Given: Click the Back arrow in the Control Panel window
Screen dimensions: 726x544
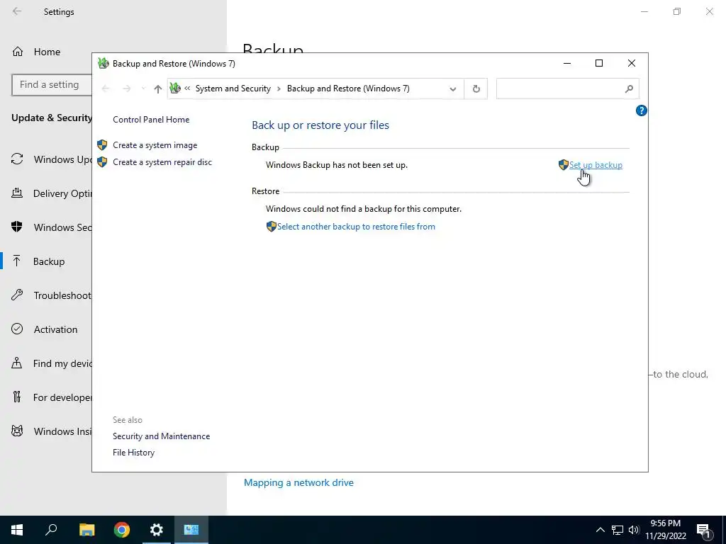Looking at the screenshot, I should (x=106, y=89).
